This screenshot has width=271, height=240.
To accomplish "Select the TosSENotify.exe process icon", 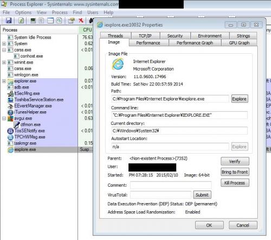I will click(x=10, y=131).
